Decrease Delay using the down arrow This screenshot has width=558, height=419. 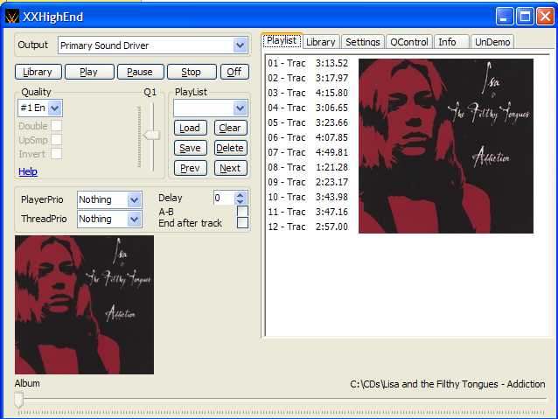241,201
